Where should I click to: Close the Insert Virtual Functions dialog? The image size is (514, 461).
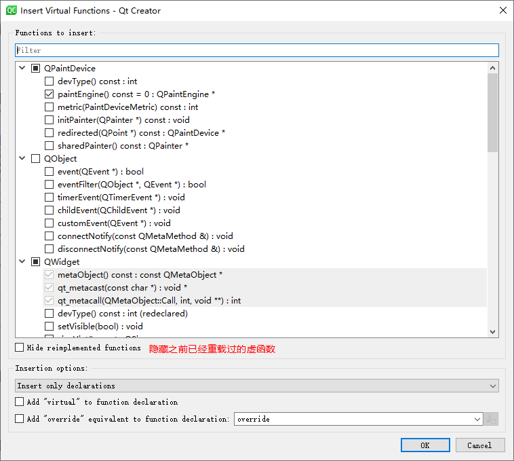(503, 10)
